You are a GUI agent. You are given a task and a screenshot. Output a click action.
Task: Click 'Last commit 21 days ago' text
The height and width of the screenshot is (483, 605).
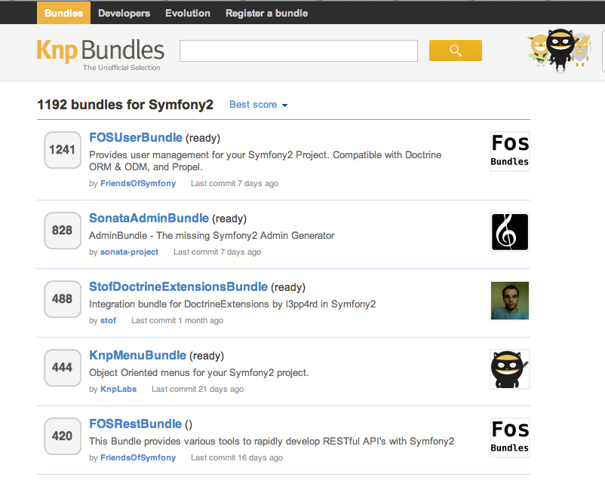pyautogui.click(x=198, y=390)
